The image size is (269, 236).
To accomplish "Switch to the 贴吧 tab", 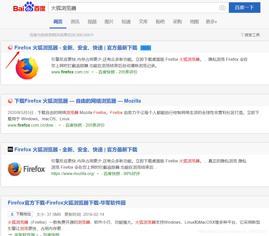I will coord(160,22).
